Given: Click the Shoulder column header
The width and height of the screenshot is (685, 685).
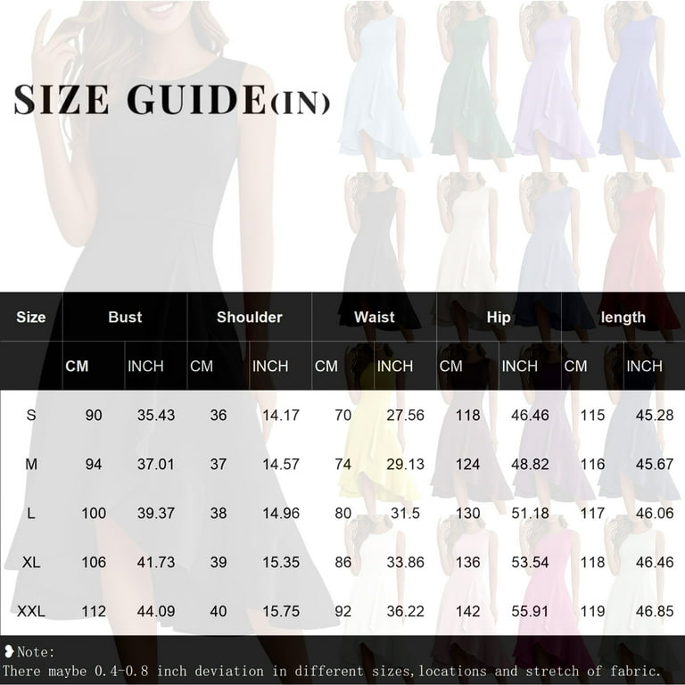Looking at the screenshot, I should click(x=250, y=317).
